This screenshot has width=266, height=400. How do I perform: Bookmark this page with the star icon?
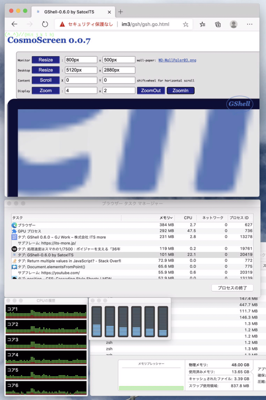[186, 24]
